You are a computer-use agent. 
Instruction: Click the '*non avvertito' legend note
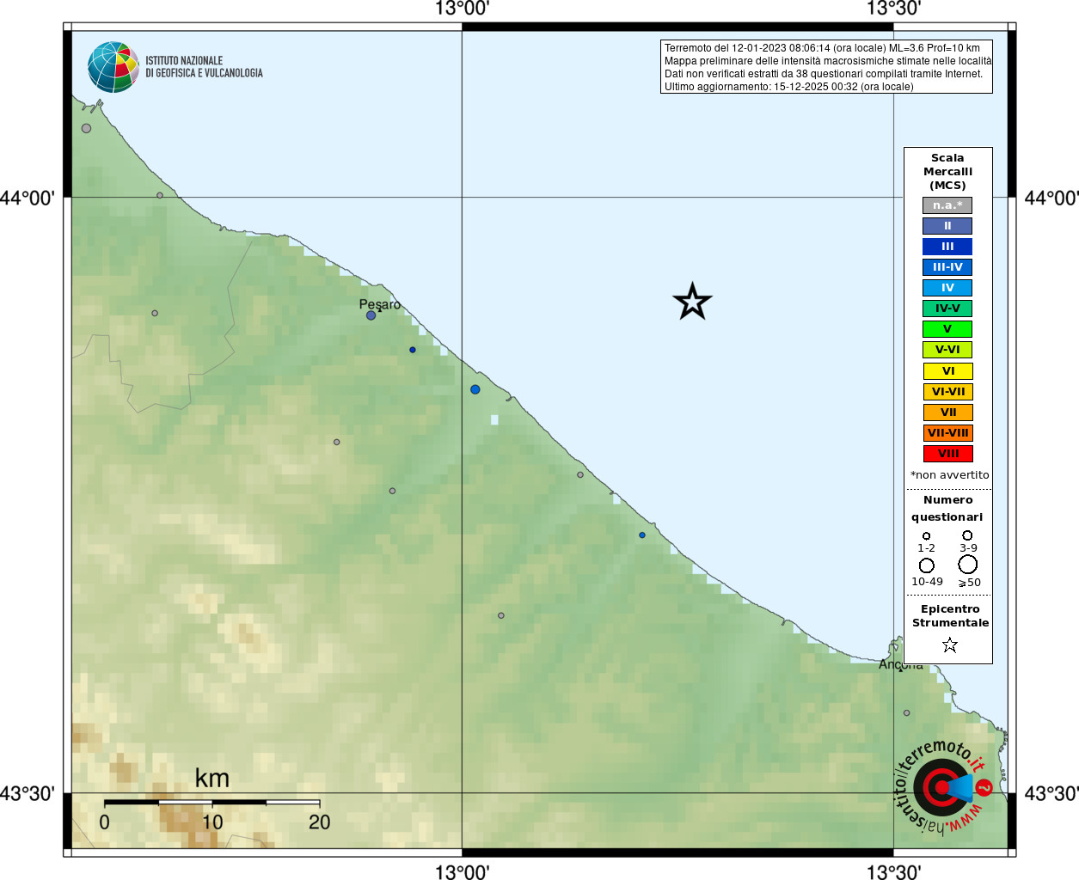[x=950, y=475]
